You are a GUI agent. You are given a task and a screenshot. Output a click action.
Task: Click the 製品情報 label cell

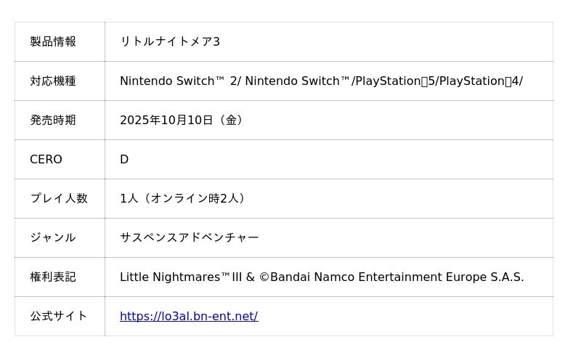pyautogui.click(x=53, y=41)
